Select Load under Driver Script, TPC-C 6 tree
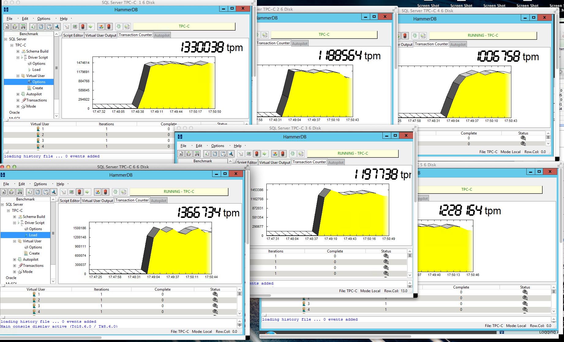This screenshot has height=342, width=564. [33, 235]
